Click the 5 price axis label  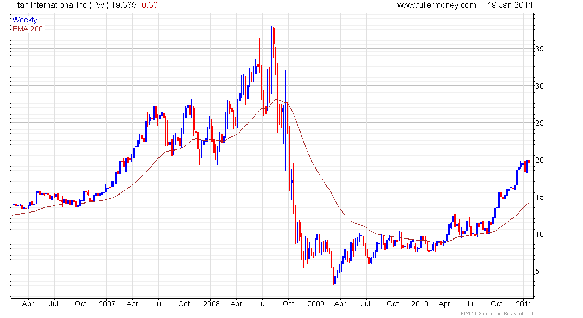tap(537, 271)
